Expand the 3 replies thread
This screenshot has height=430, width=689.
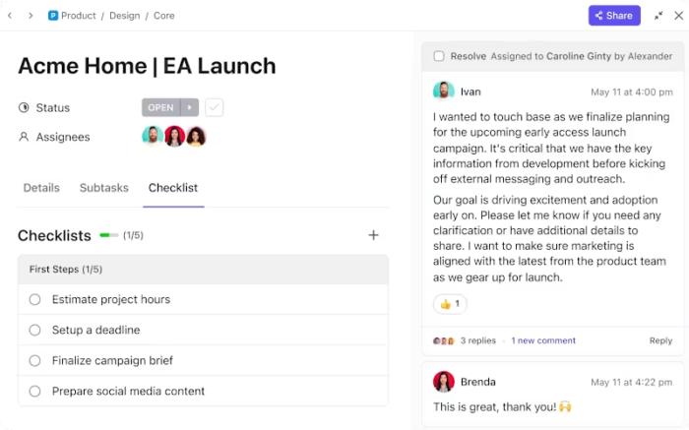pos(477,340)
